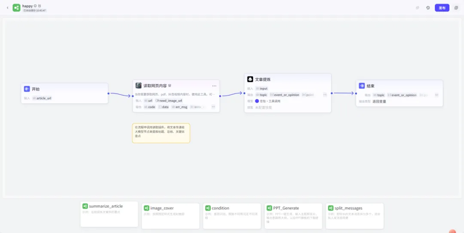Screen dimensions: 464x233
Task: Click the green happy workflow logo
Action: [16, 8]
